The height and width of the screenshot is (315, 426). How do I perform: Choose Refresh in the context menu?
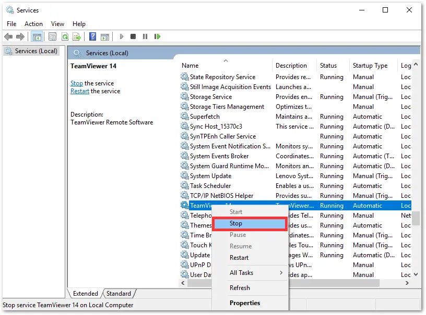250,287
